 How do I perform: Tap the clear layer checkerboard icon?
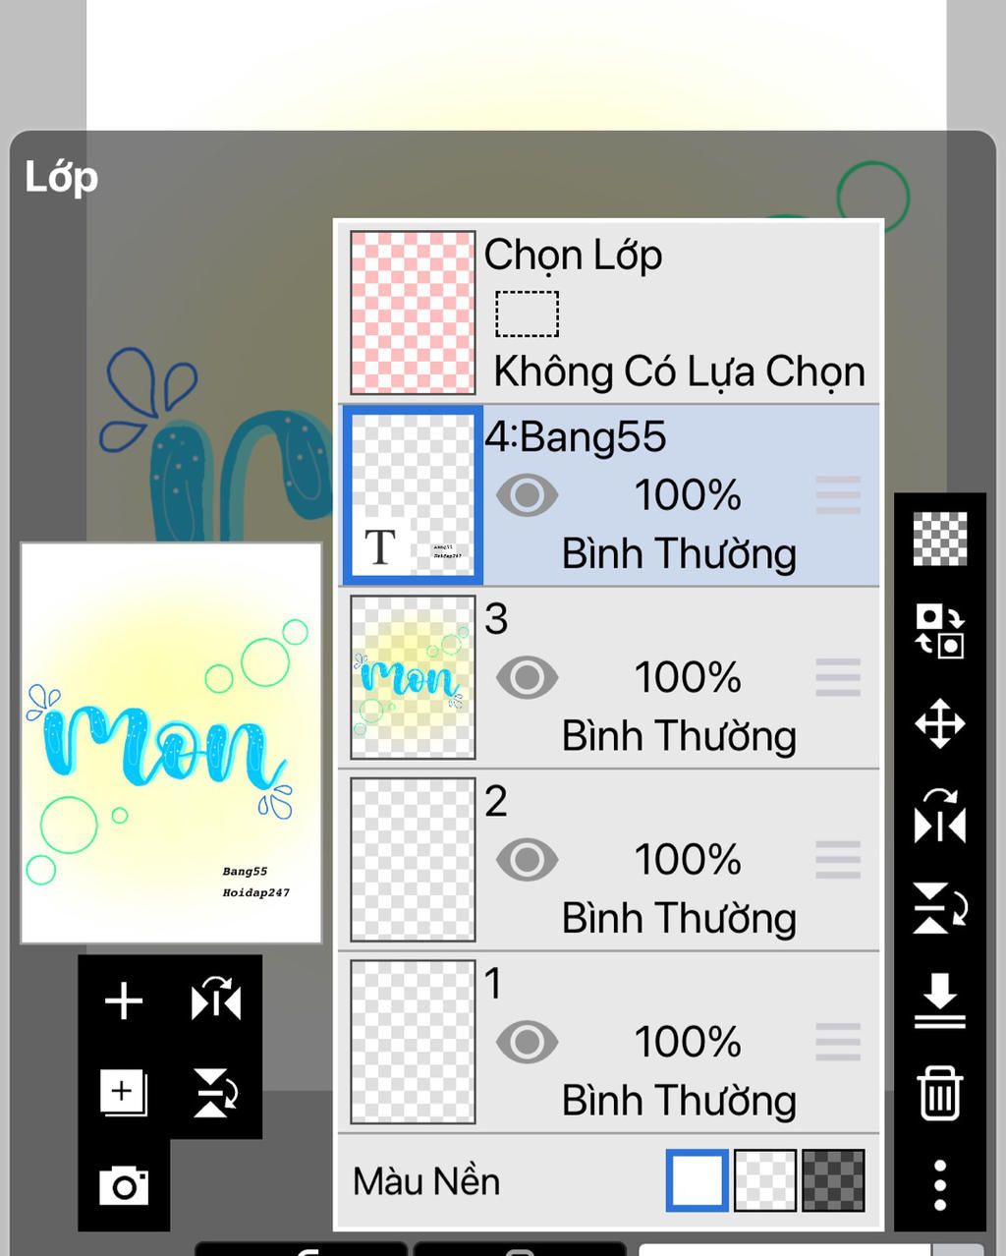pos(940,539)
